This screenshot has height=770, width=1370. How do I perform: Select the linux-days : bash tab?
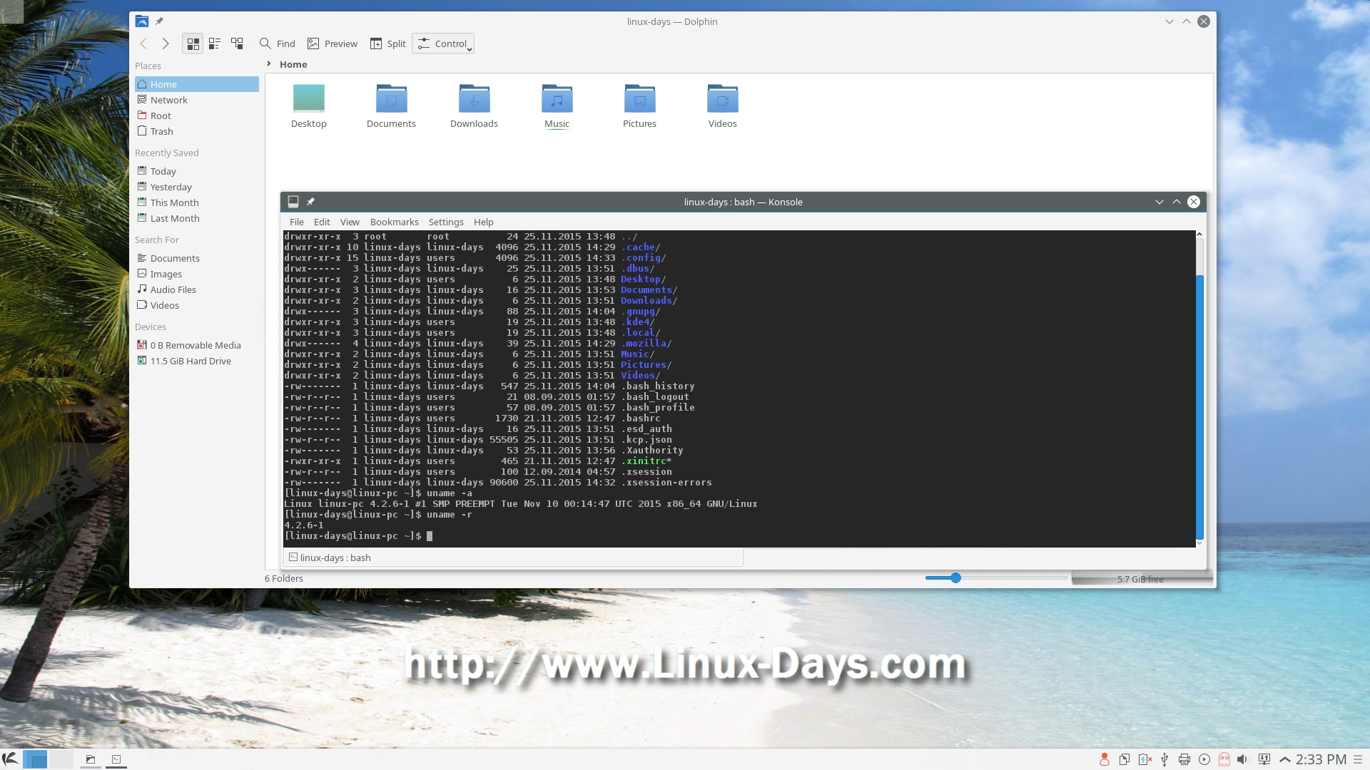[335, 558]
